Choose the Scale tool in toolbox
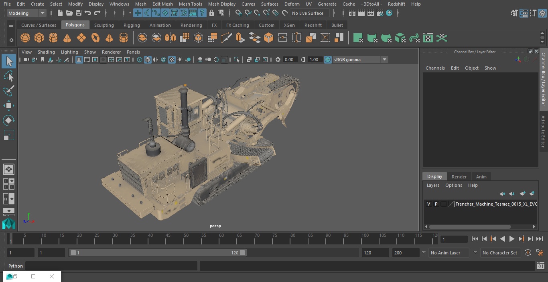 (x=9, y=135)
